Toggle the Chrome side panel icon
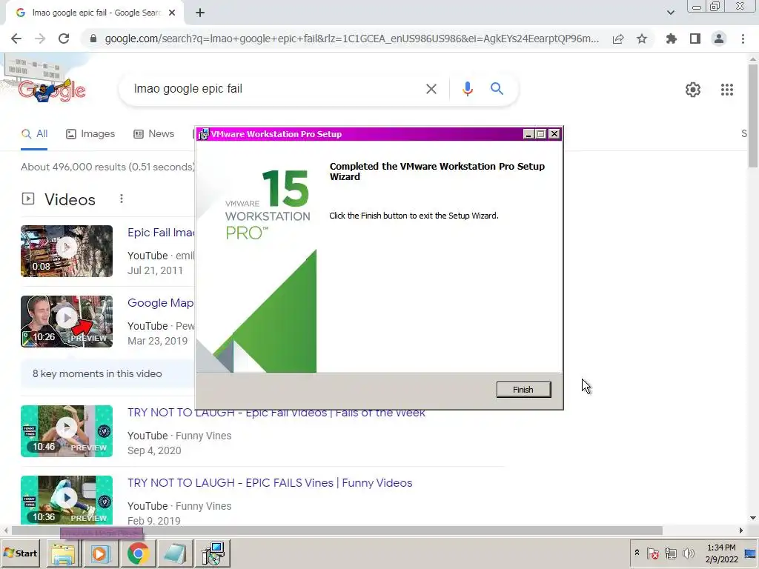The height and width of the screenshot is (569, 759). tap(695, 39)
